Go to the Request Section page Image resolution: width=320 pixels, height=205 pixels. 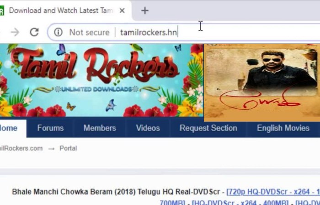coord(208,128)
